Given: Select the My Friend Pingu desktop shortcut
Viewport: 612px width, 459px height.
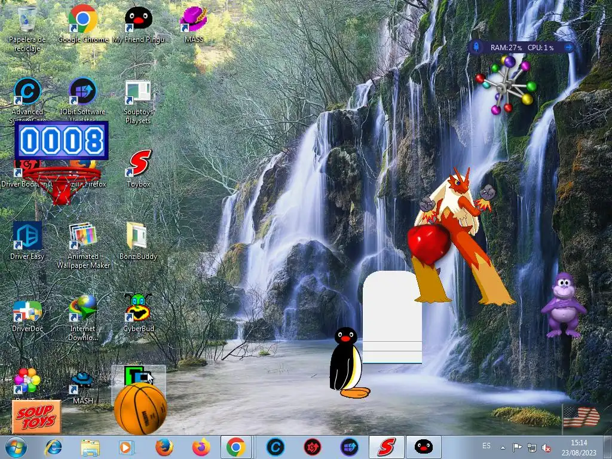Looking at the screenshot, I should click(138, 23).
